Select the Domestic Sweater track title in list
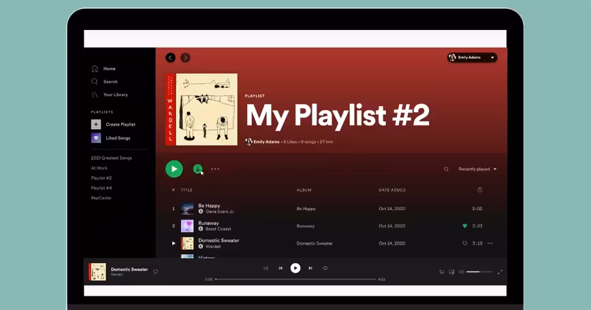 coord(219,241)
